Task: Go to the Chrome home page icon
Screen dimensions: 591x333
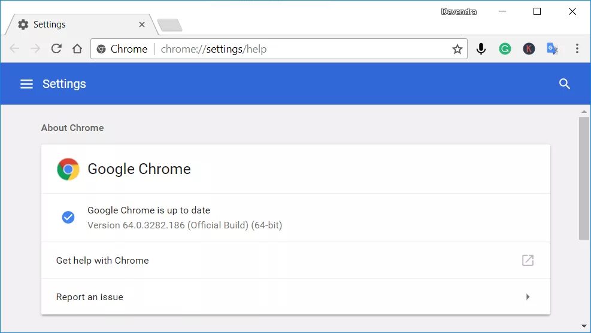Action: pyautogui.click(x=77, y=49)
